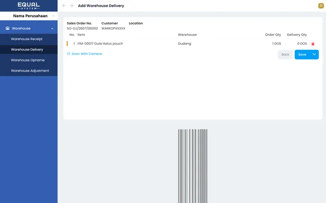Click the Gudang warehouse cell
Screen dimensions: 326x203
(184, 43)
